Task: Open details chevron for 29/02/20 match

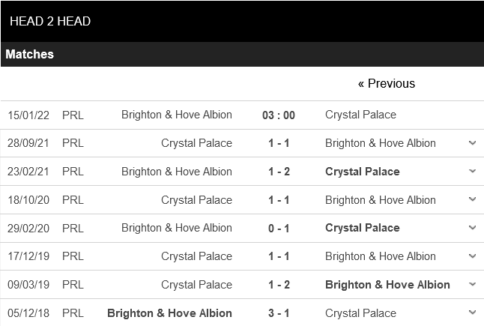Action: coord(472,228)
